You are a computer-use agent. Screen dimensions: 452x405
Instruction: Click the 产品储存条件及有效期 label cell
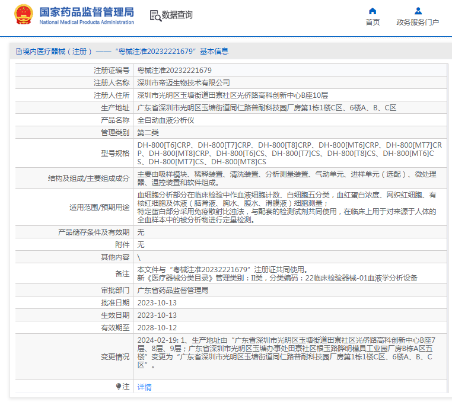(x=74, y=232)
